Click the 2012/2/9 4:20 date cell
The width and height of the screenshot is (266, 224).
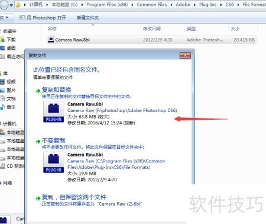coord(158,40)
